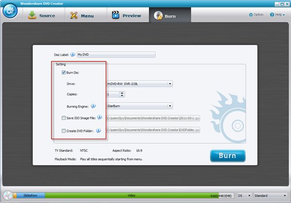Click the Burn disc flame icon
The width and height of the screenshot is (291, 203).
pyautogui.click(x=158, y=15)
